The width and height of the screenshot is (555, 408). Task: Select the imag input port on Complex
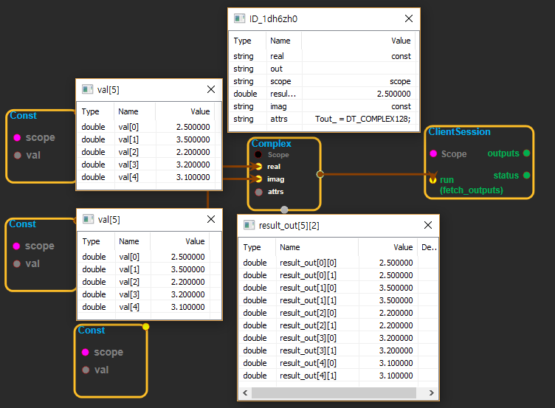click(x=258, y=179)
